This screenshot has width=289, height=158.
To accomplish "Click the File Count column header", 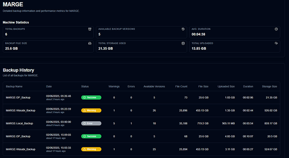I will 181,87.
